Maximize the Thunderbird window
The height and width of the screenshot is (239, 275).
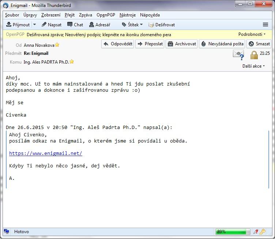coord(250,4)
